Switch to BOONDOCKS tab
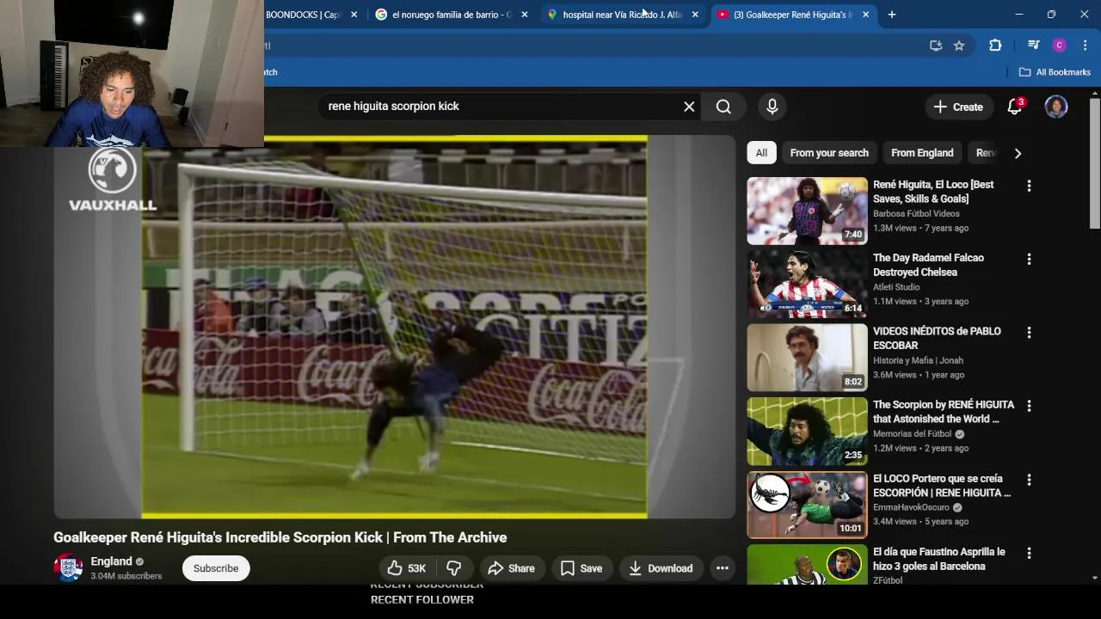1101x619 pixels. pos(304,15)
